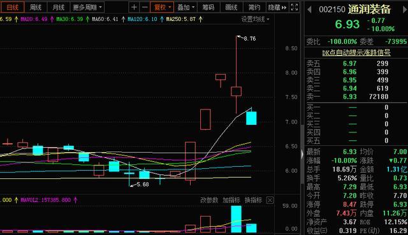The width and height of the screenshot is (408, 235).
Task: Click the ROE 12.15% value
Action: [395, 222]
